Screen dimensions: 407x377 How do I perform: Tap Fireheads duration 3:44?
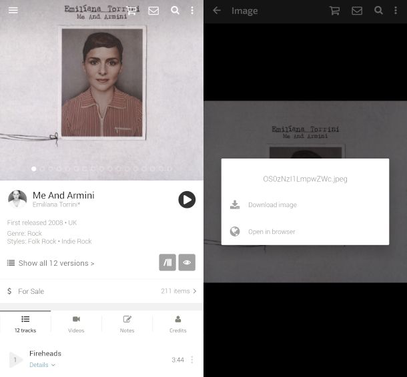tap(177, 360)
